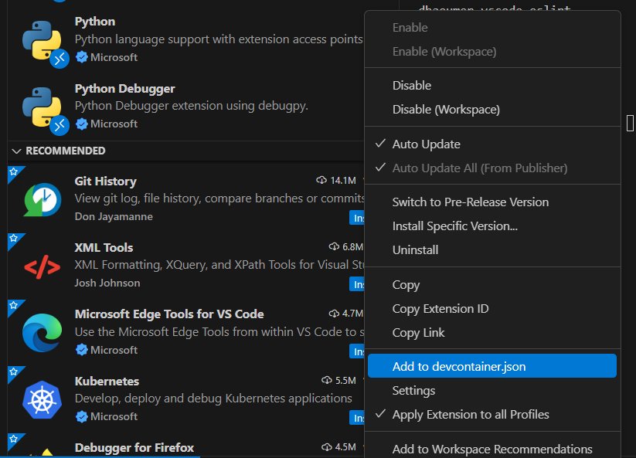Viewport: 636px width, 458px height.
Task: Collapse the Recommended section
Action: click(x=17, y=151)
